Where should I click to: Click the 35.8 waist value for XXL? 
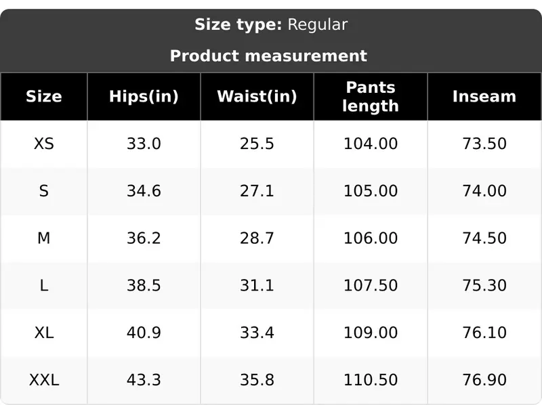point(257,380)
